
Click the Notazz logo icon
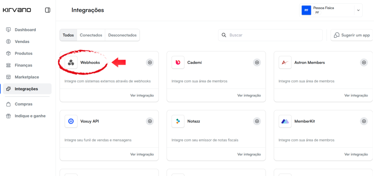178,121
